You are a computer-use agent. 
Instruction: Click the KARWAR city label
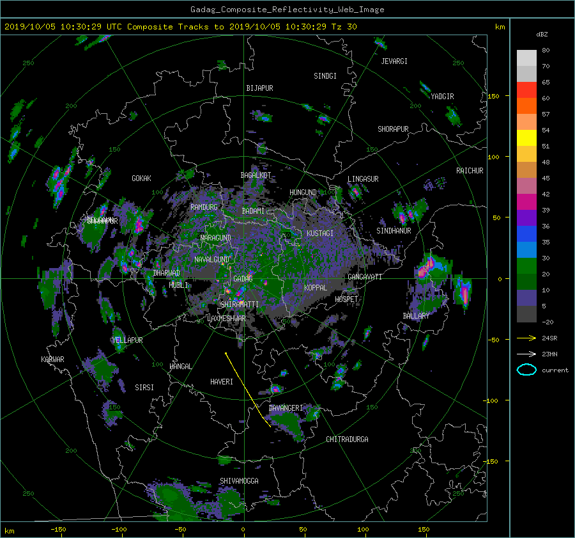tap(52, 360)
